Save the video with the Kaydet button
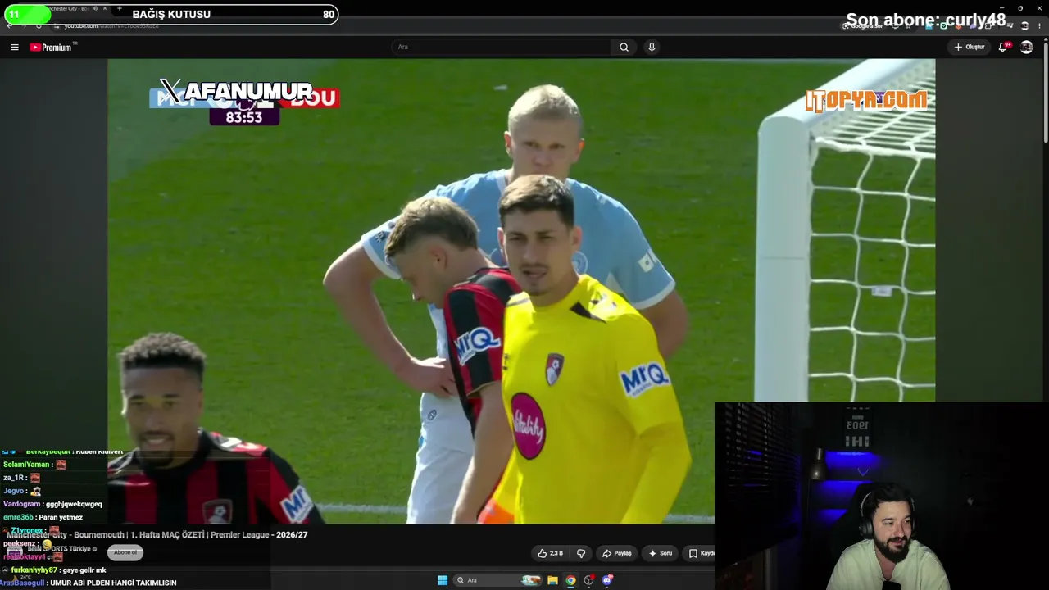1049x590 pixels. click(700, 553)
